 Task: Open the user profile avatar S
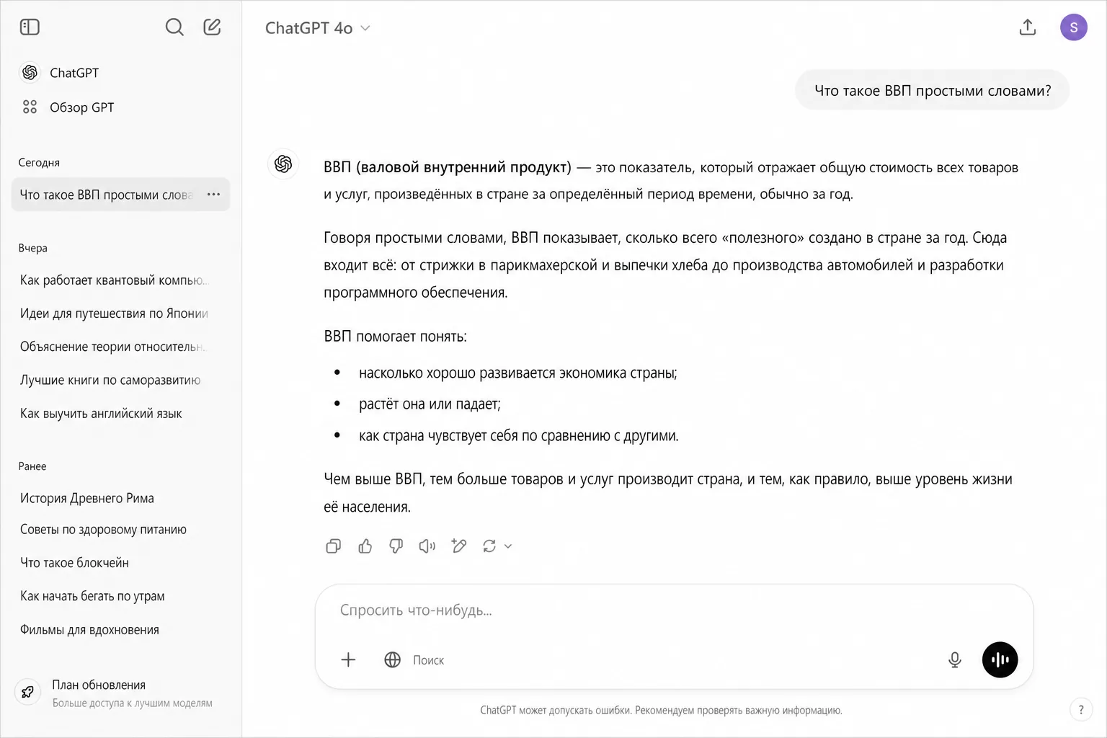tap(1073, 27)
